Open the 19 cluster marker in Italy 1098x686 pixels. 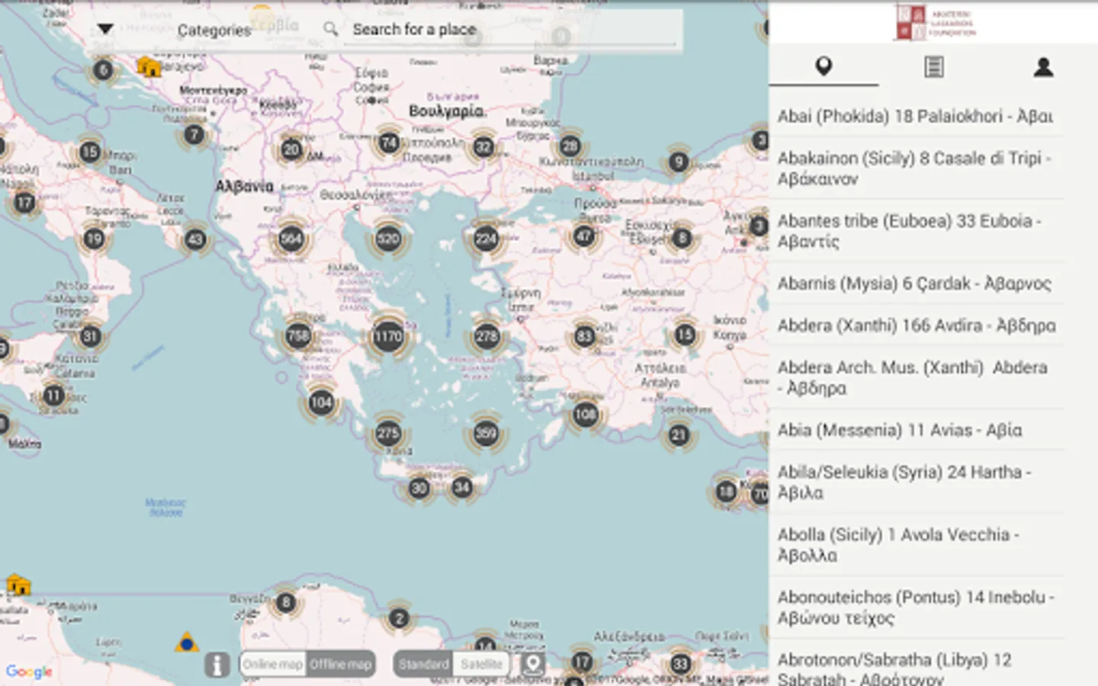point(94,239)
